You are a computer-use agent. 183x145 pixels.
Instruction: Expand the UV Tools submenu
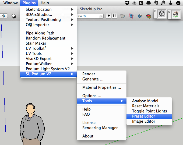[x=48, y=54]
